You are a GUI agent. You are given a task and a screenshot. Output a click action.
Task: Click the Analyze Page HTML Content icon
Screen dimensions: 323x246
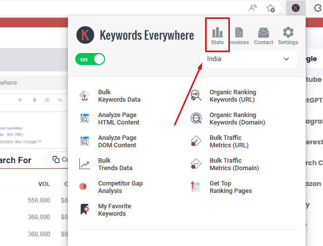(x=85, y=119)
